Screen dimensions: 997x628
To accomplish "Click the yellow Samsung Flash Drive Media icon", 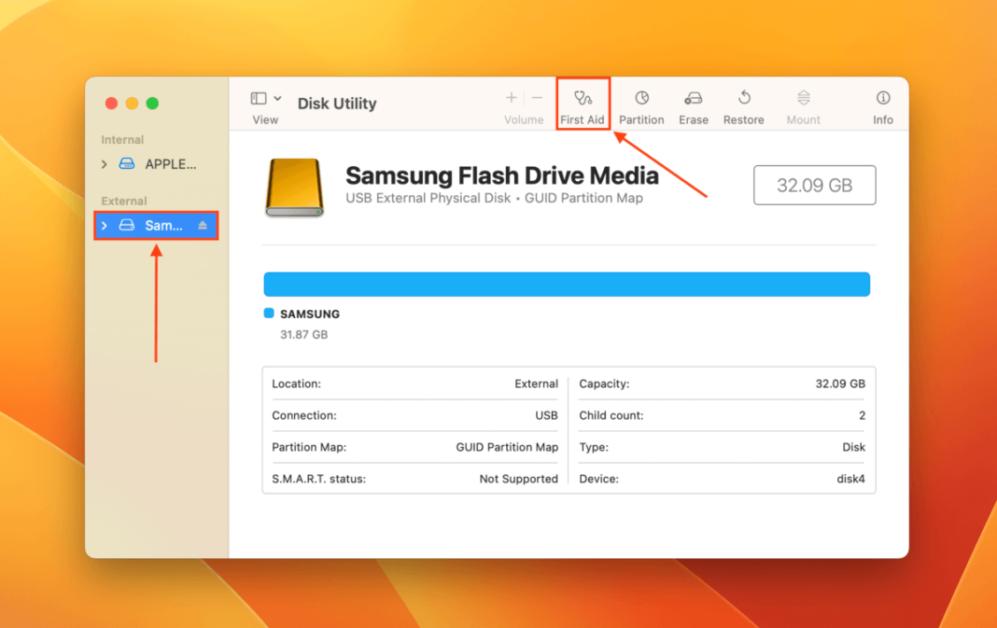I will (294, 185).
